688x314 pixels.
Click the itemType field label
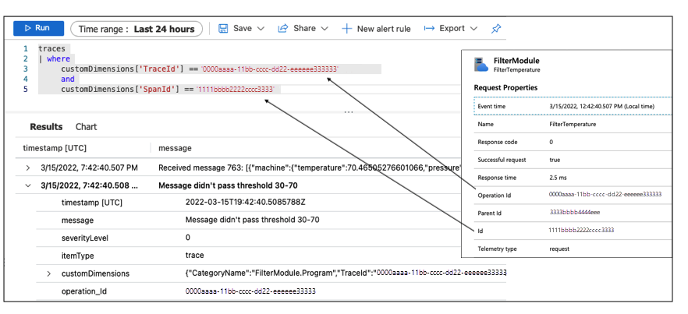(78, 256)
